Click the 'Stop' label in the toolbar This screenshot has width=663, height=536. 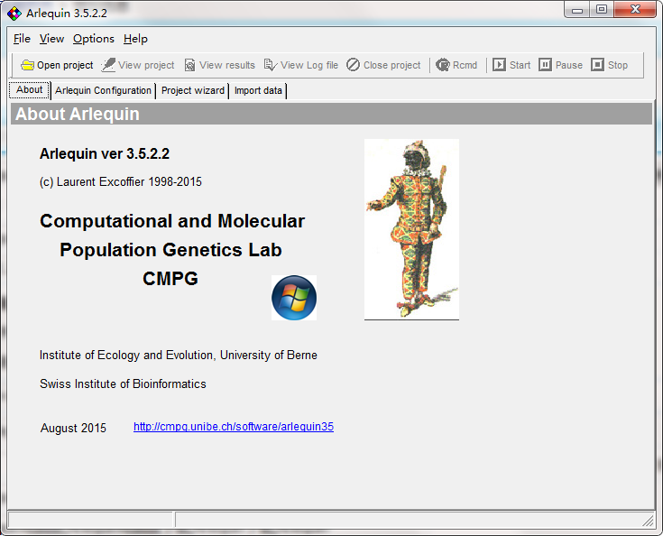click(x=618, y=65)
